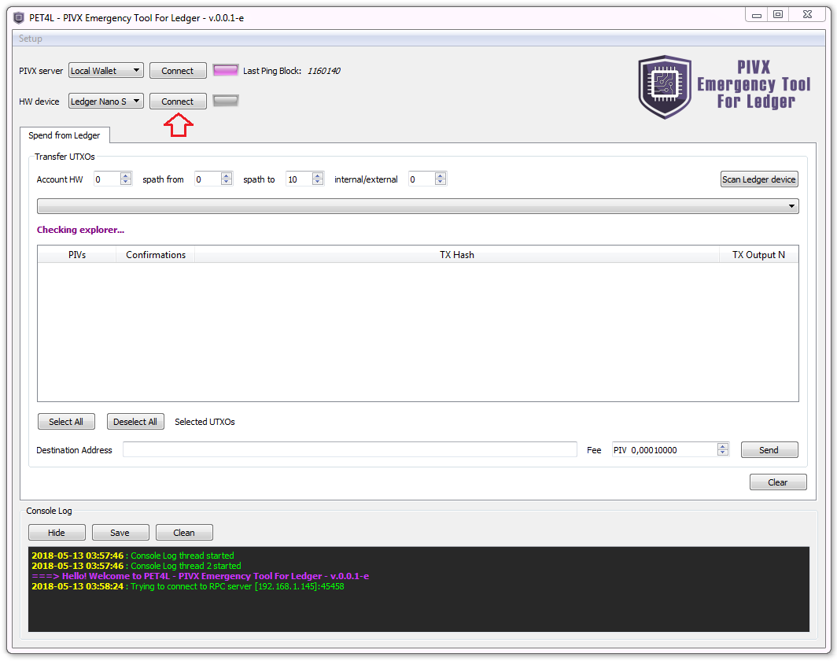The width and height of the screenshot is (837, 661).
Task: Minimize the PET4L window
Action: point(757,15)
